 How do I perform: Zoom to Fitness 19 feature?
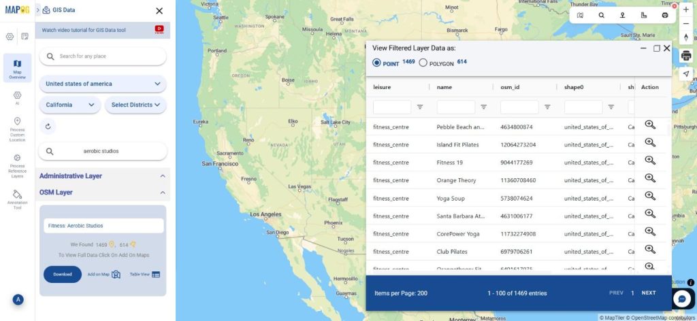[650, 160]
